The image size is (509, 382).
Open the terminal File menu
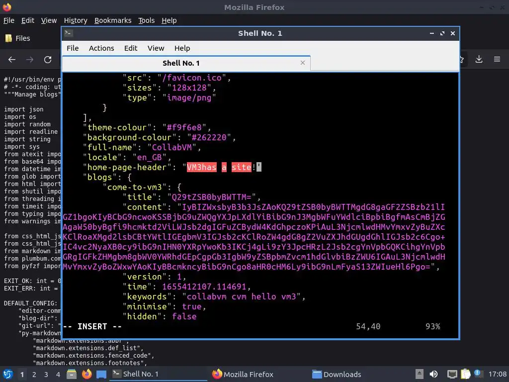pos(73,48)
